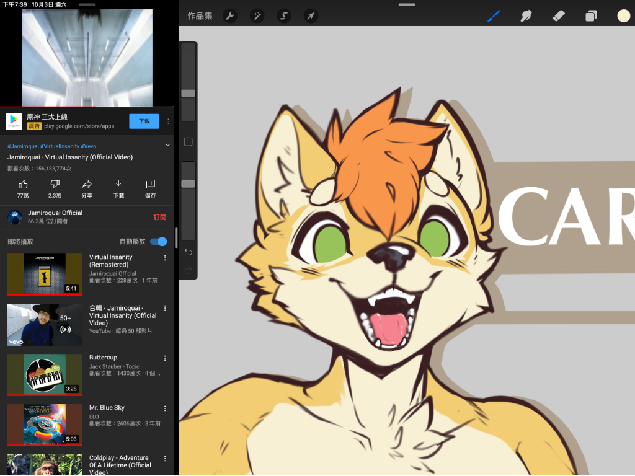Dislike the Virtual Insanity video

[55, 189]
